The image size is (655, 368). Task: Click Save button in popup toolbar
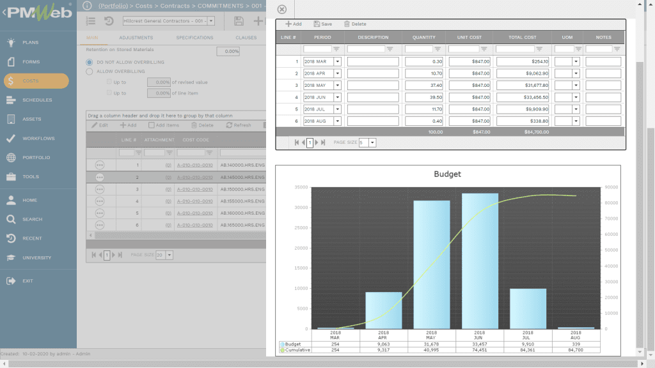point(323,24)
